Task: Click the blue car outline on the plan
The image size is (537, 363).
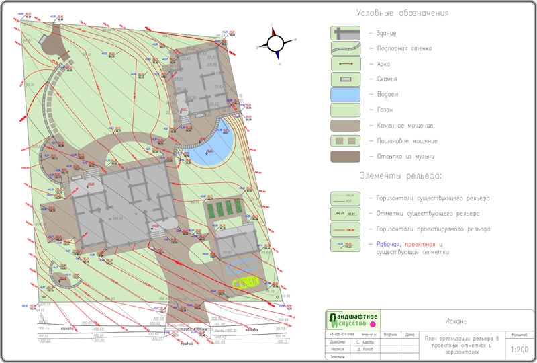Action: point(242,266)
